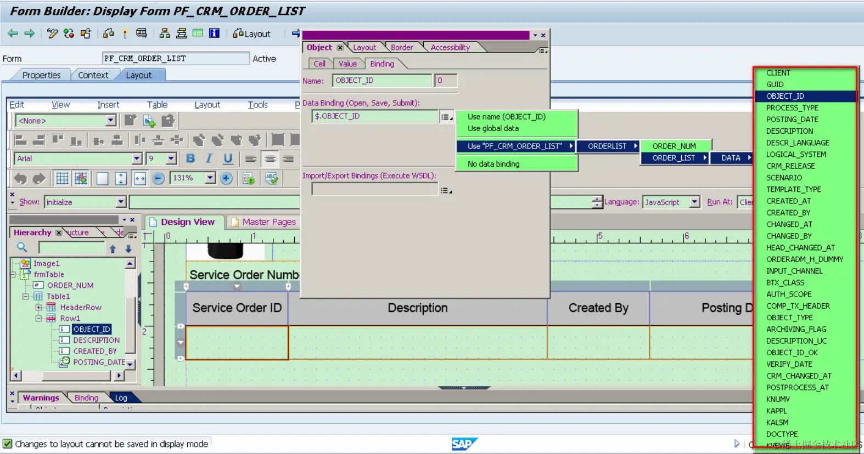Open the Table menu
Image resolution: width=864 pixels, height=454 pixels.
[x=157, y=105]
